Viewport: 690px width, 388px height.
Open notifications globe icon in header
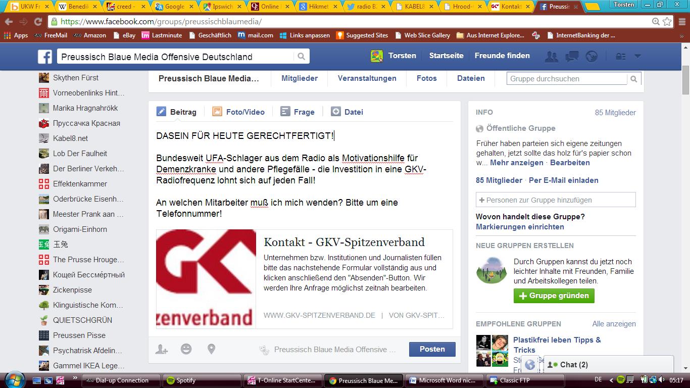[x=592, y=57]
